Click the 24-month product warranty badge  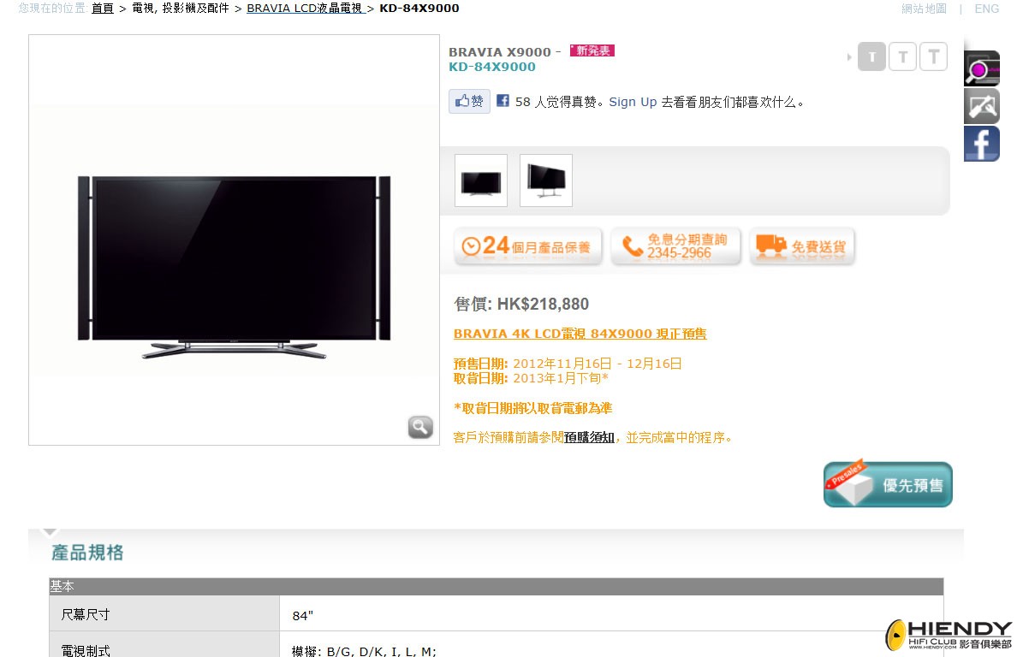[528, 246]
